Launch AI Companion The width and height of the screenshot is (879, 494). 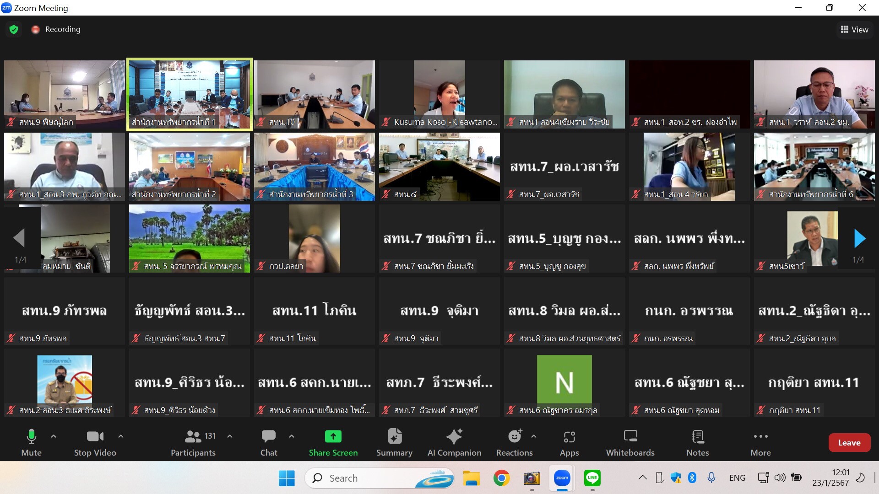[454, 442]
